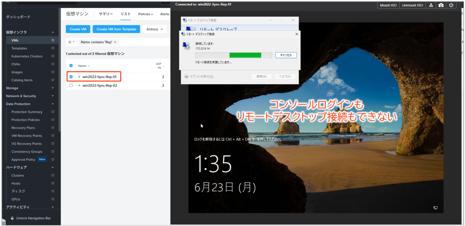
Task: Star the Images sidebar entry
Action: tap(53, 72)
